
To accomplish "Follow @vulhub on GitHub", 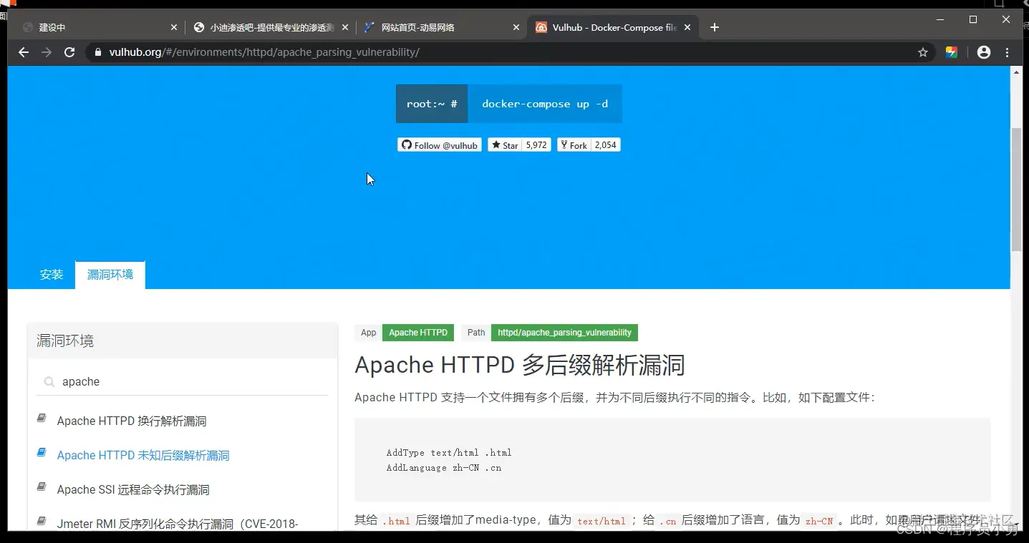I will tap(440, 145).
